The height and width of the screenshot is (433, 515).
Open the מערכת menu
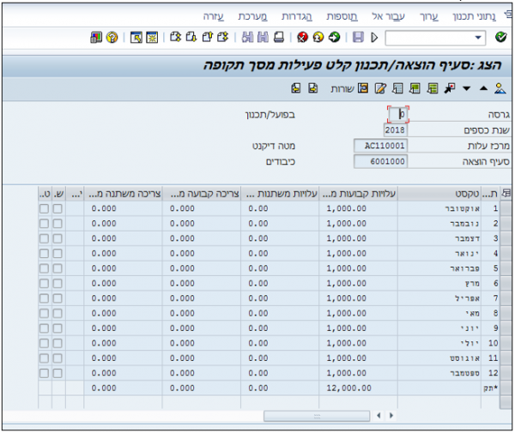coord(252,16)
